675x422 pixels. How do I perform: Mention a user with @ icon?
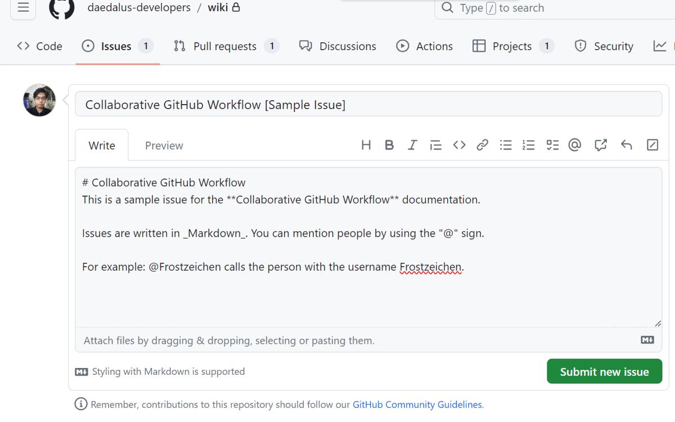pos(574,145)
